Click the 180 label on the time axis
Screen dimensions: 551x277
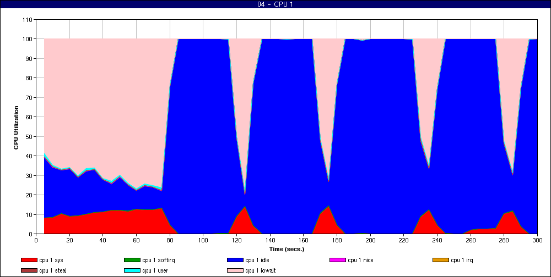pos(337,240)
